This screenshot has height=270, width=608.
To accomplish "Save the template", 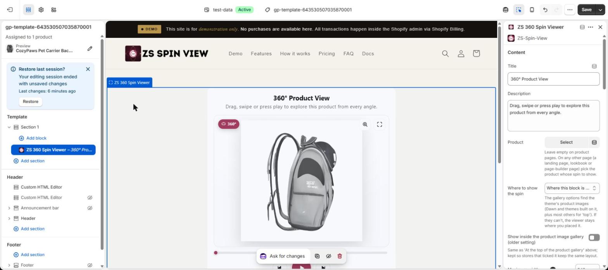I will point(586,10).
